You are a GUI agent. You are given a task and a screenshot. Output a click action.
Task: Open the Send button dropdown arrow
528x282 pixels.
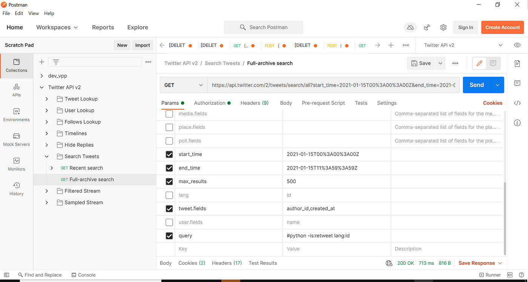(x=497, y=85)
